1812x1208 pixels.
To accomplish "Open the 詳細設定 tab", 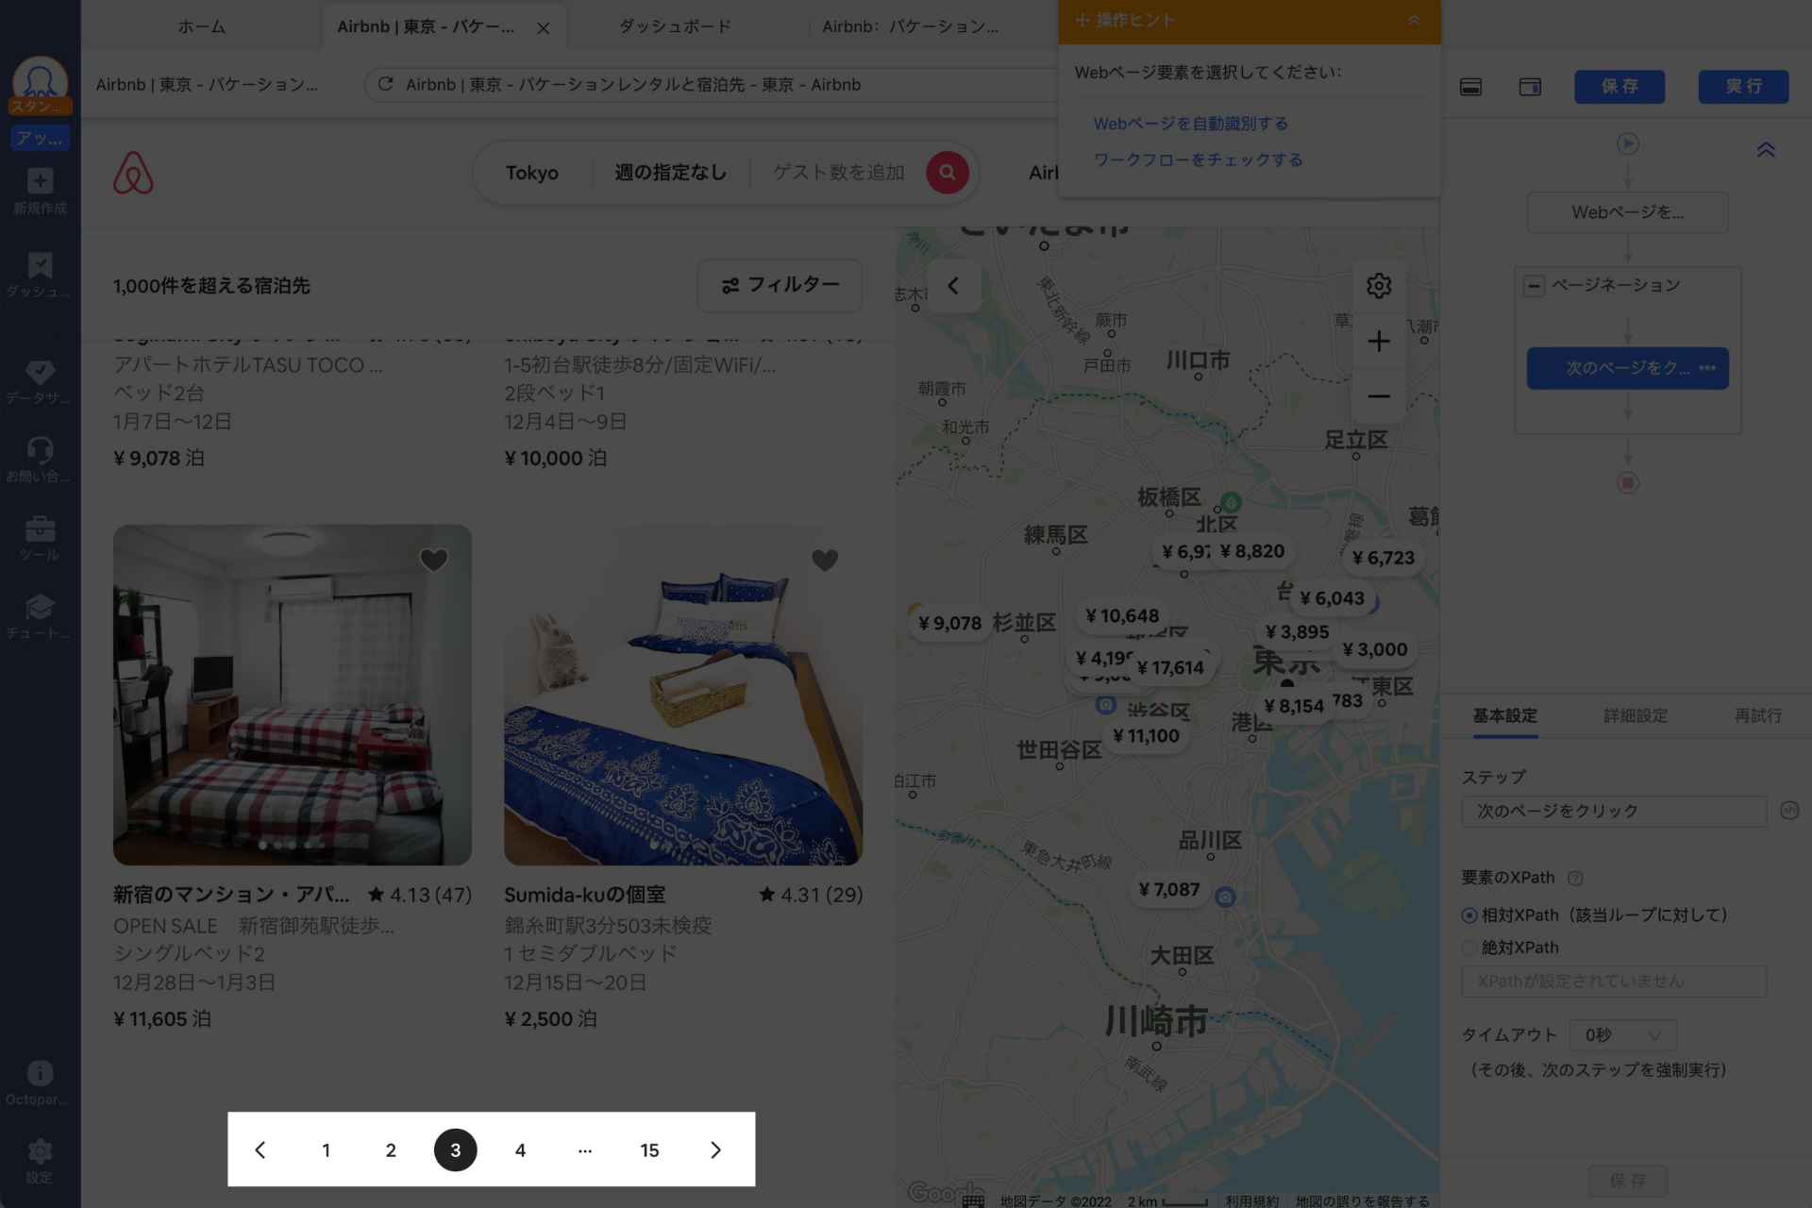I will coord(1636,716).
